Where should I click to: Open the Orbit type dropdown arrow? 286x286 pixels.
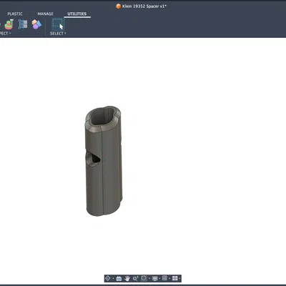tap(113, 279)
